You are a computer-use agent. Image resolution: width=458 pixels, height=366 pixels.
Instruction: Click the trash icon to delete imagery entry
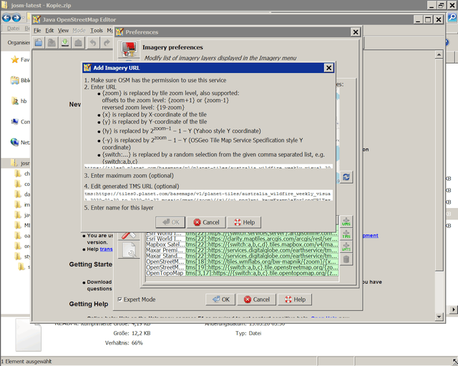click(x=346, y=259)
